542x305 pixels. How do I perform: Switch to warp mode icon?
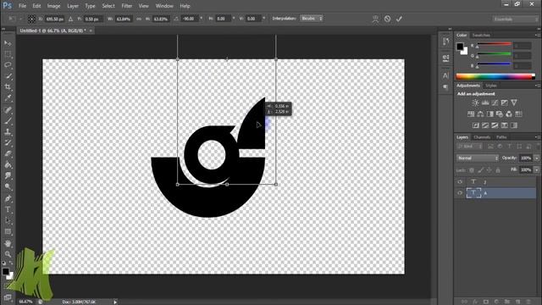376,19
